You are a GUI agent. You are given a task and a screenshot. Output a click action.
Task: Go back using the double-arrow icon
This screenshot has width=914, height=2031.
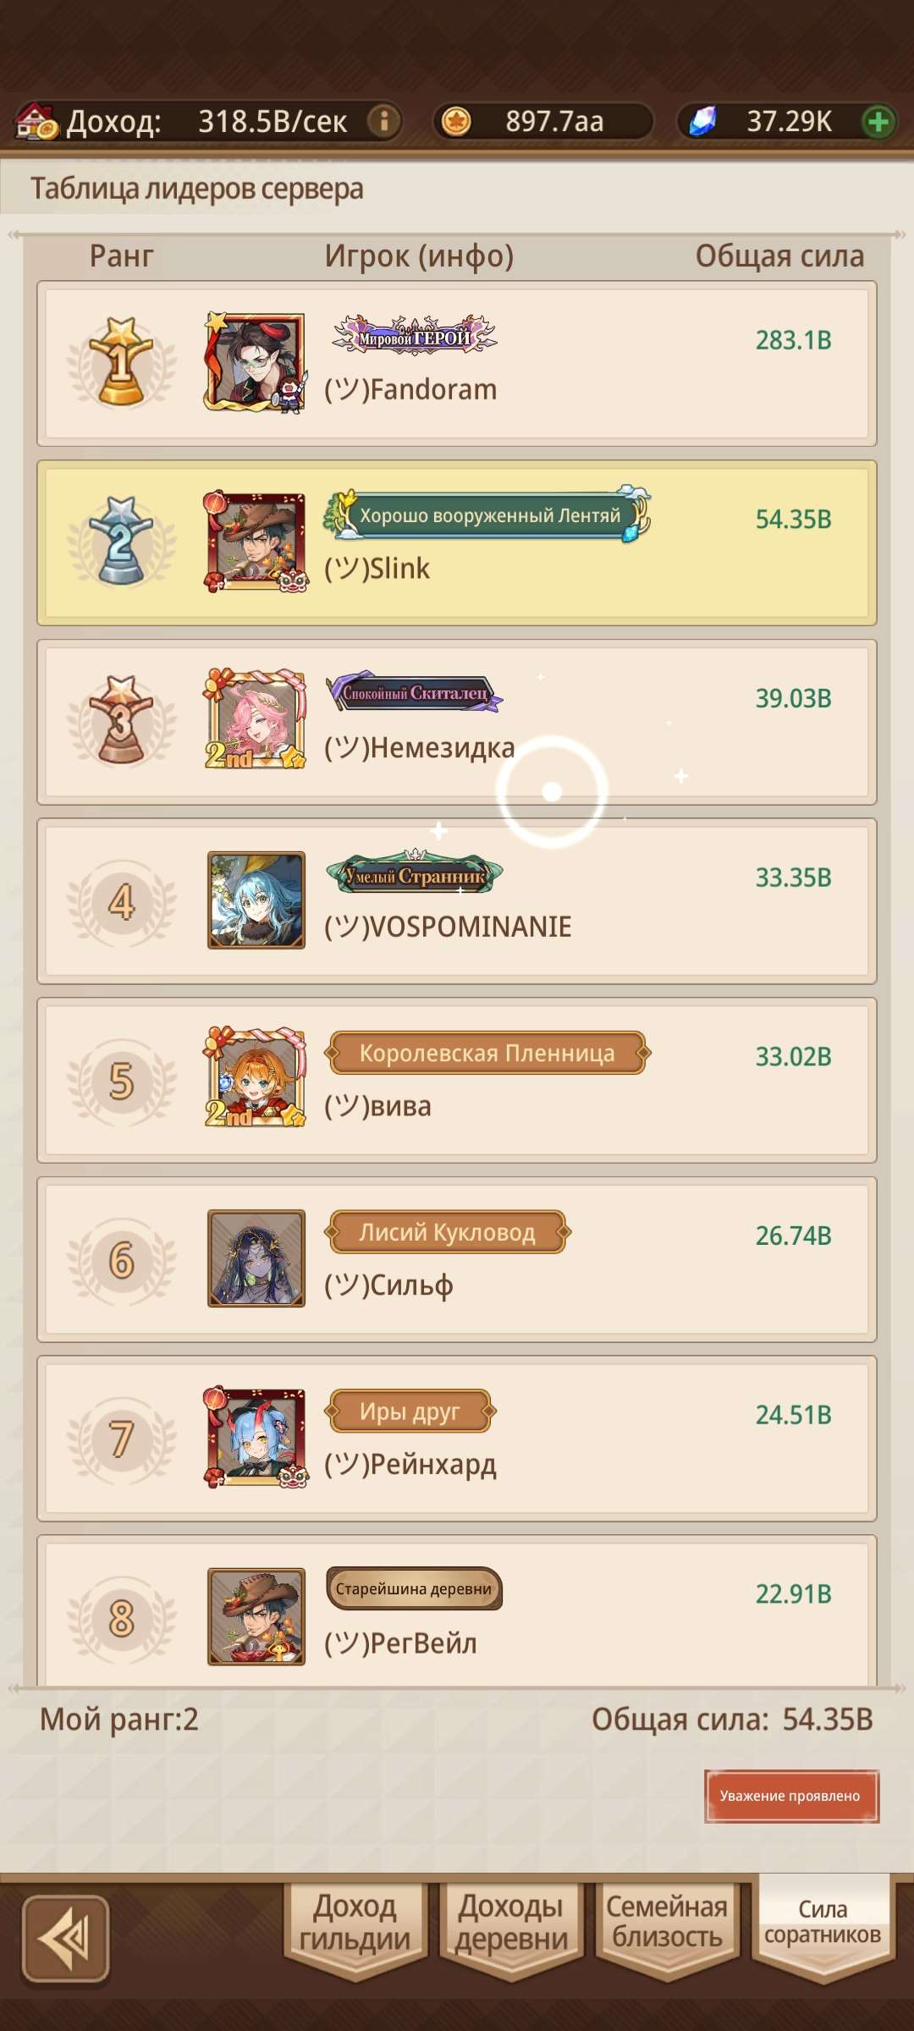tap(65, 1939)
